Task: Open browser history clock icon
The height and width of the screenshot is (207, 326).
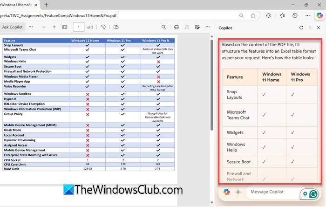Action: coord(295,15)
